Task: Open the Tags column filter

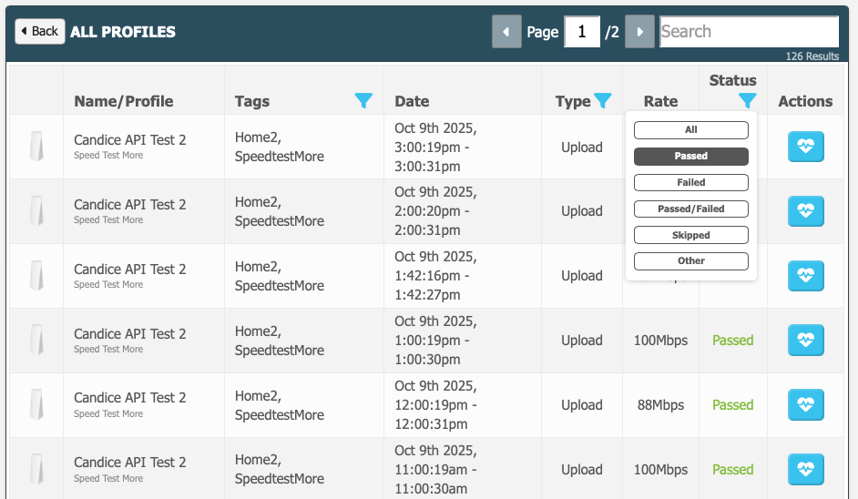Action: point(363,101)
